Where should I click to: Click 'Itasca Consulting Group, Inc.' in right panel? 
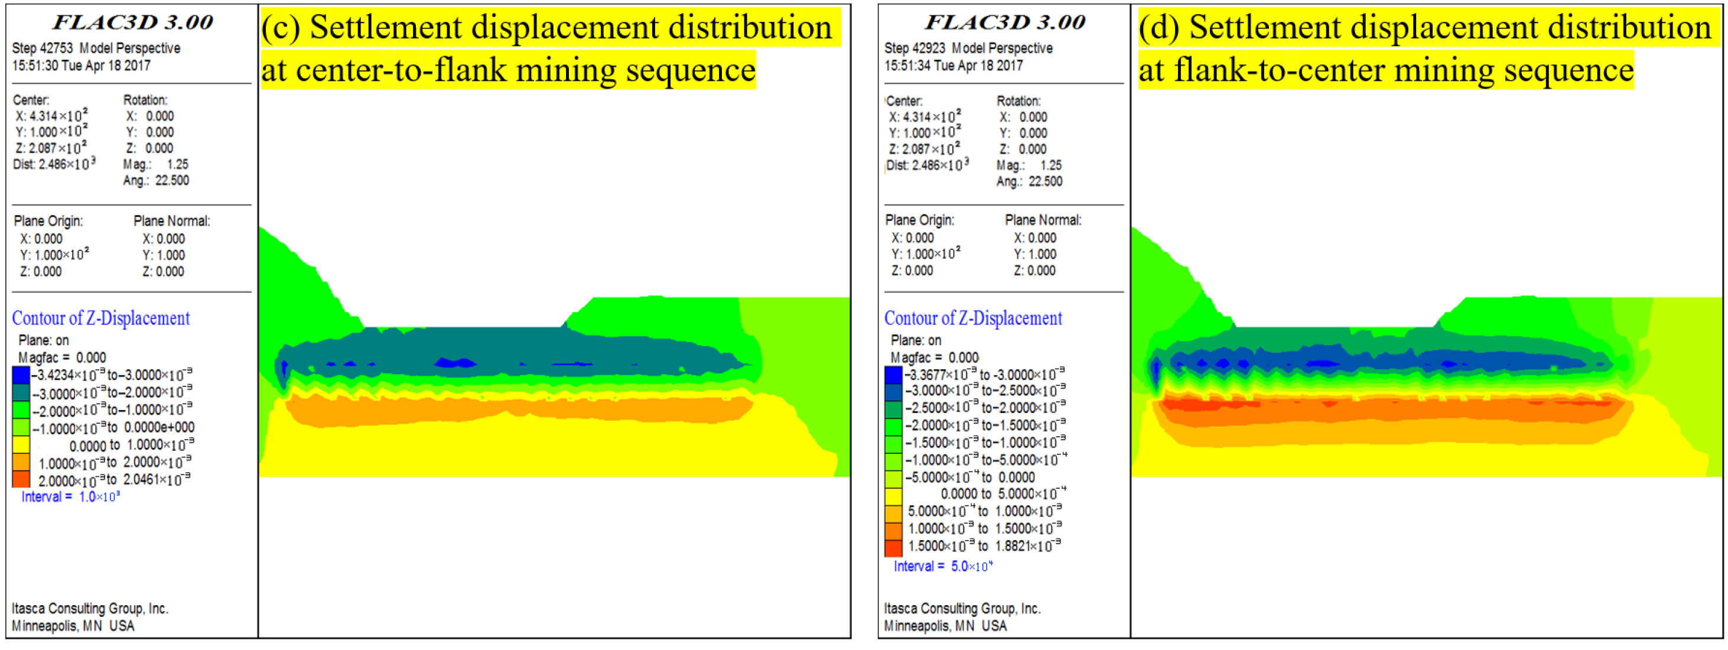(x=961, y=609)
